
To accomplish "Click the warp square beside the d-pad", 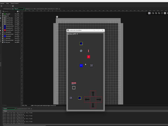I will point(80,98).
